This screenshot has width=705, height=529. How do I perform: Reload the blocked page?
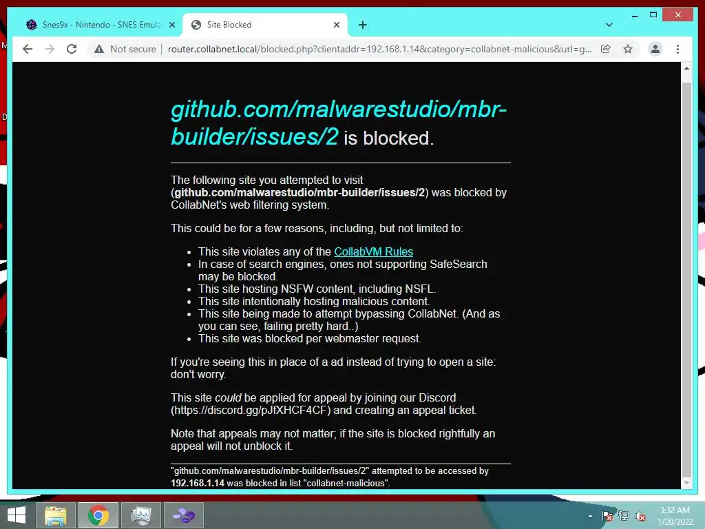tap(72, 49)
